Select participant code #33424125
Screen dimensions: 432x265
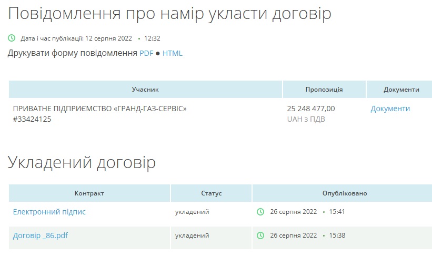[x=32, y=119]
